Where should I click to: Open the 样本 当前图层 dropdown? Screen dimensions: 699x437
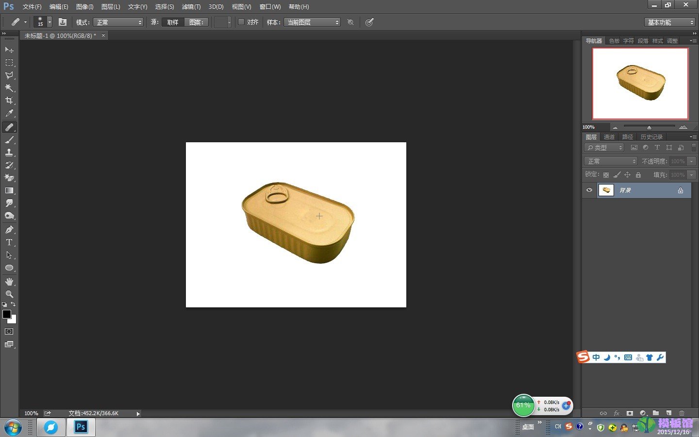click(312, 22)
